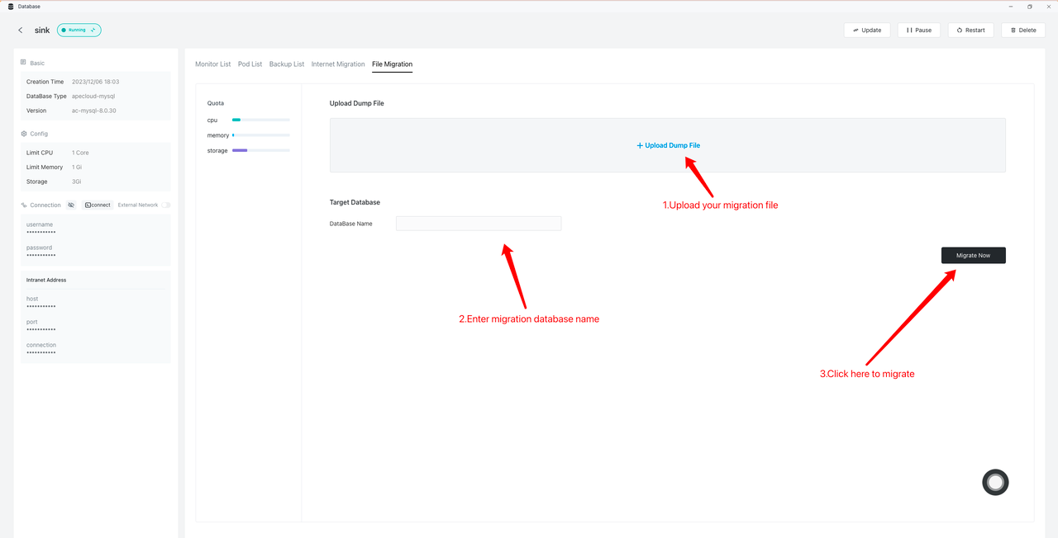Click the cpu quota usage bar
Image resolution: width=1058 pixels, height=538 pixels.
[260, 120]
